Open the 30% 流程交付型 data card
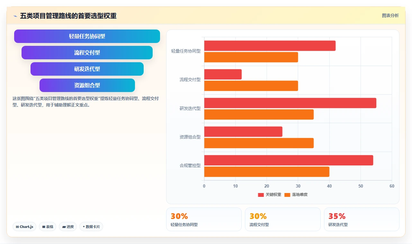412x244 pixels. (283, 219)
